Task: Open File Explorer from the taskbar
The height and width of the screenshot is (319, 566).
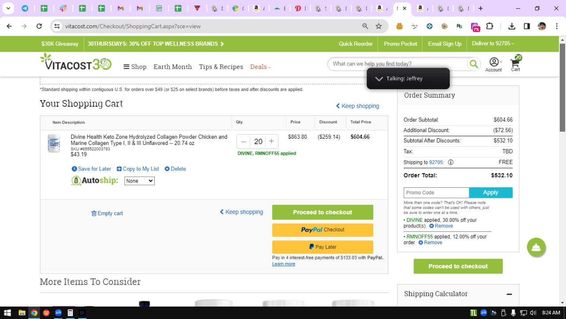Action: pos(22,313)
